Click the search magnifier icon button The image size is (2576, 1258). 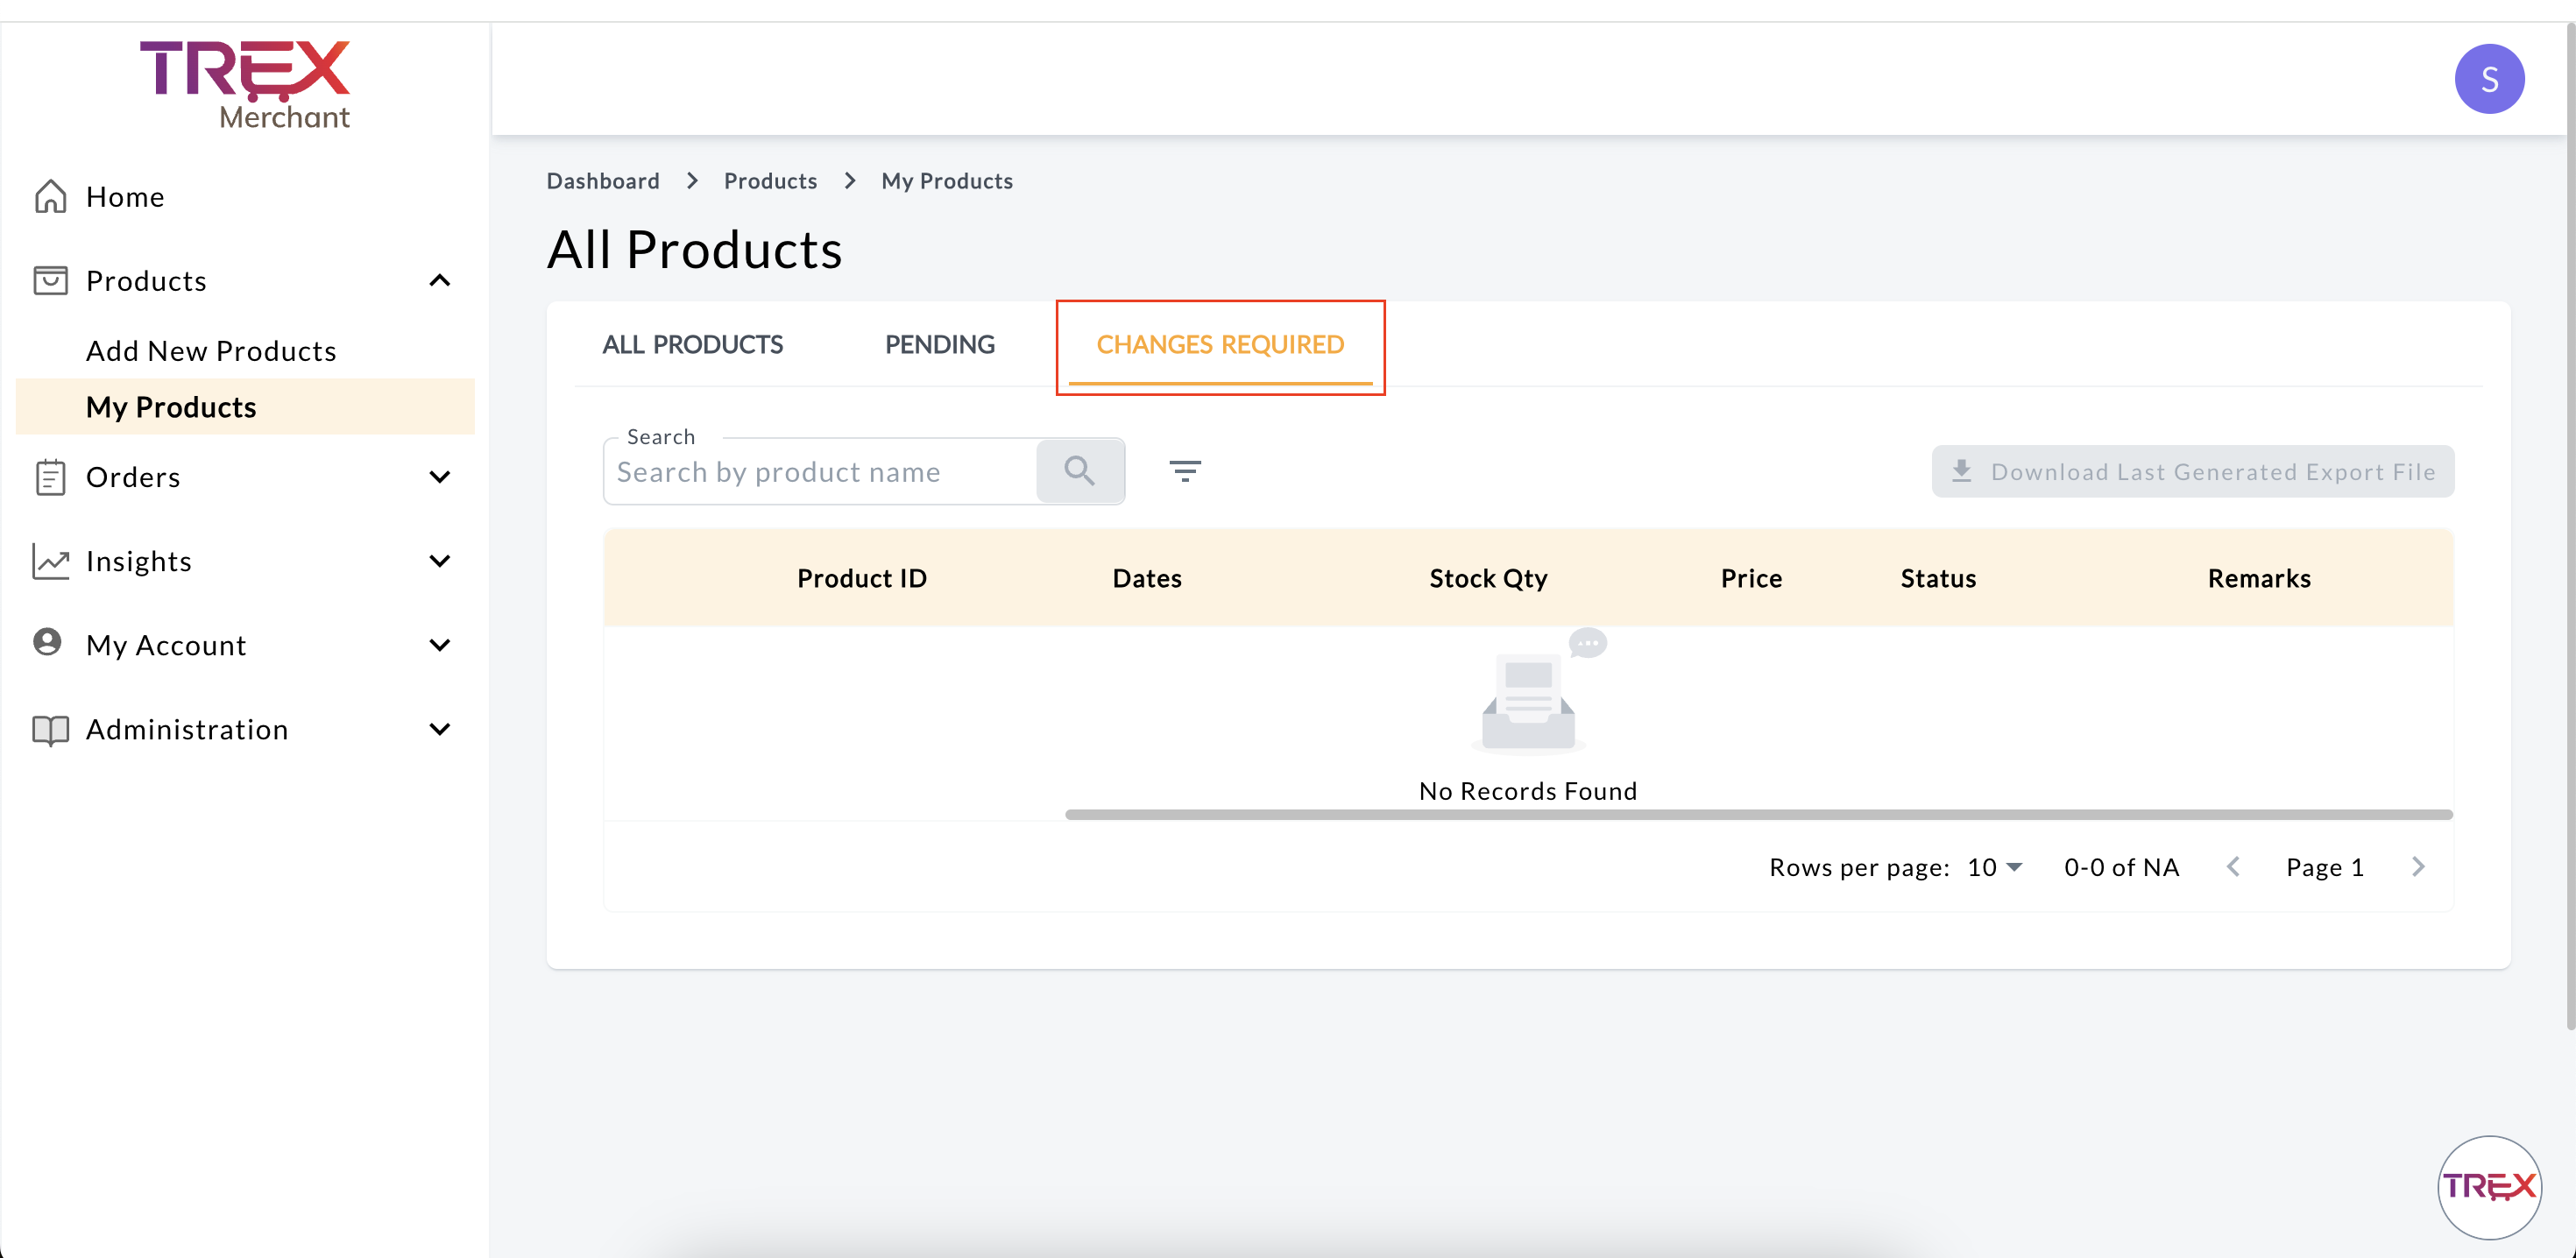coord(1079,471)
